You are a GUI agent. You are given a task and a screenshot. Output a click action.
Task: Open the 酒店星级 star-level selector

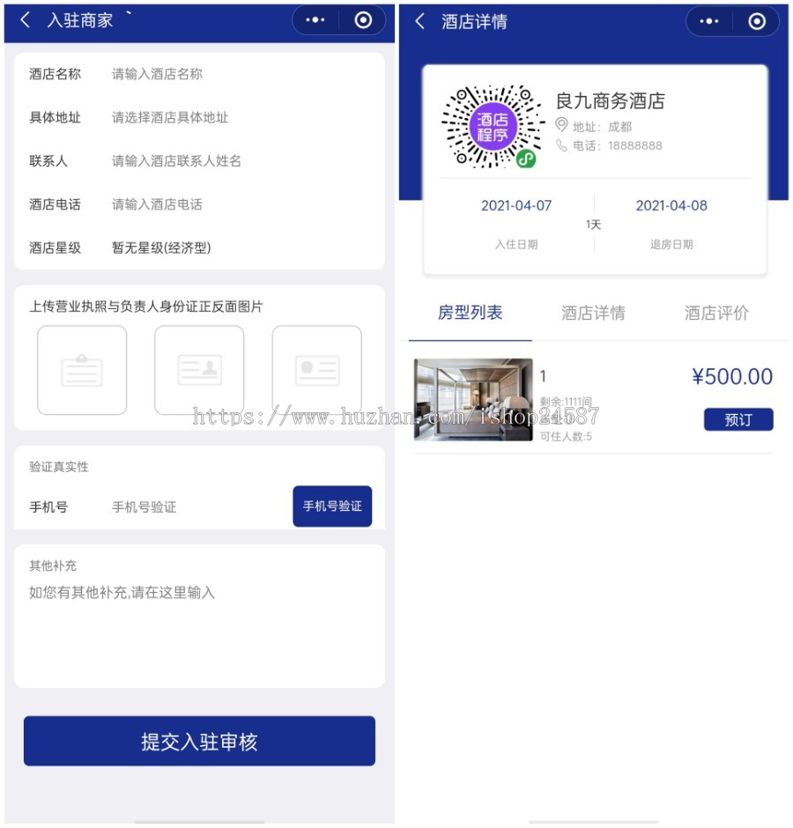coord(200,248)
